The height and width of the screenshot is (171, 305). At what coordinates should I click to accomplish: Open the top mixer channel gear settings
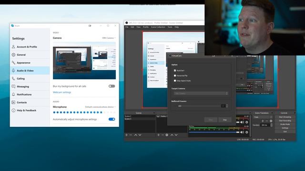(x=247, y=122)
